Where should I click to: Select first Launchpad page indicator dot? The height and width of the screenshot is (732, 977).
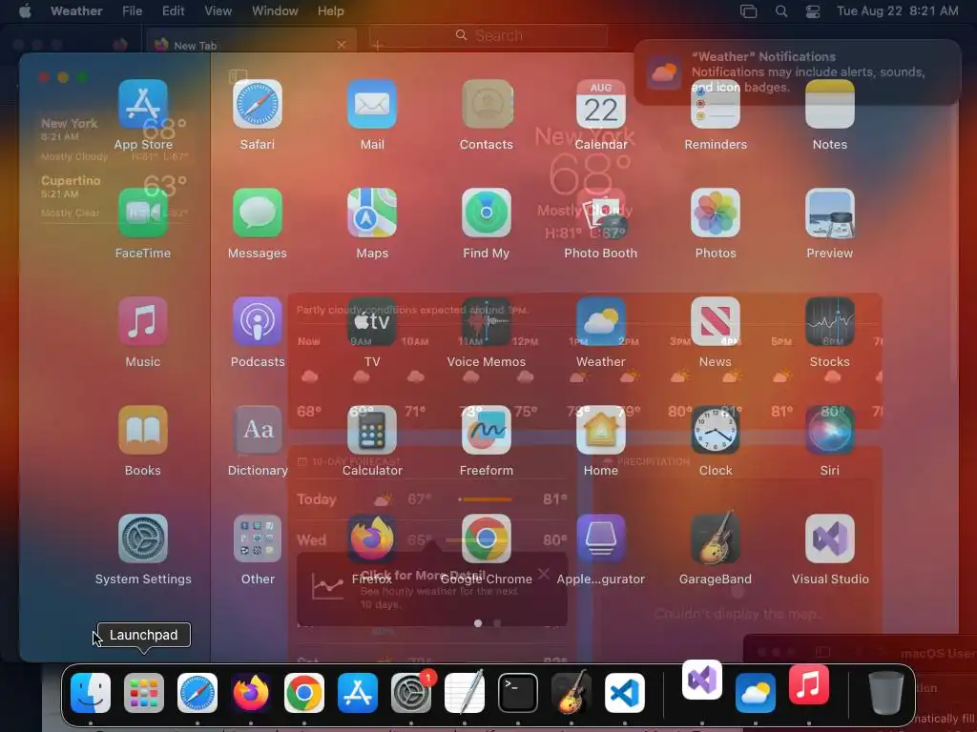point(478,623)
